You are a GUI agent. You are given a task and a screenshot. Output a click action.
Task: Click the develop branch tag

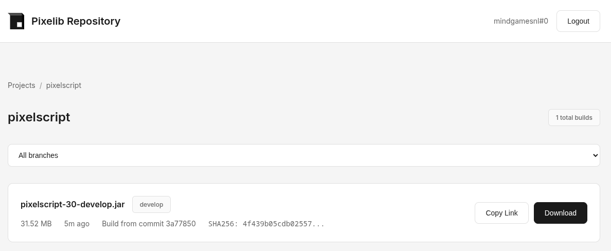pos(151,204)
